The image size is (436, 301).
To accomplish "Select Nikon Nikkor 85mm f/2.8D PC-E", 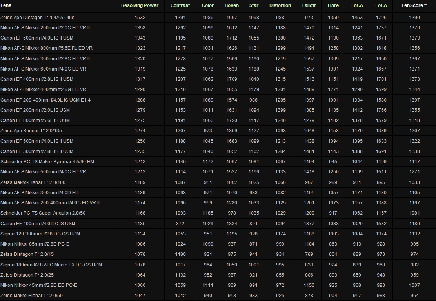I will 35,244.
